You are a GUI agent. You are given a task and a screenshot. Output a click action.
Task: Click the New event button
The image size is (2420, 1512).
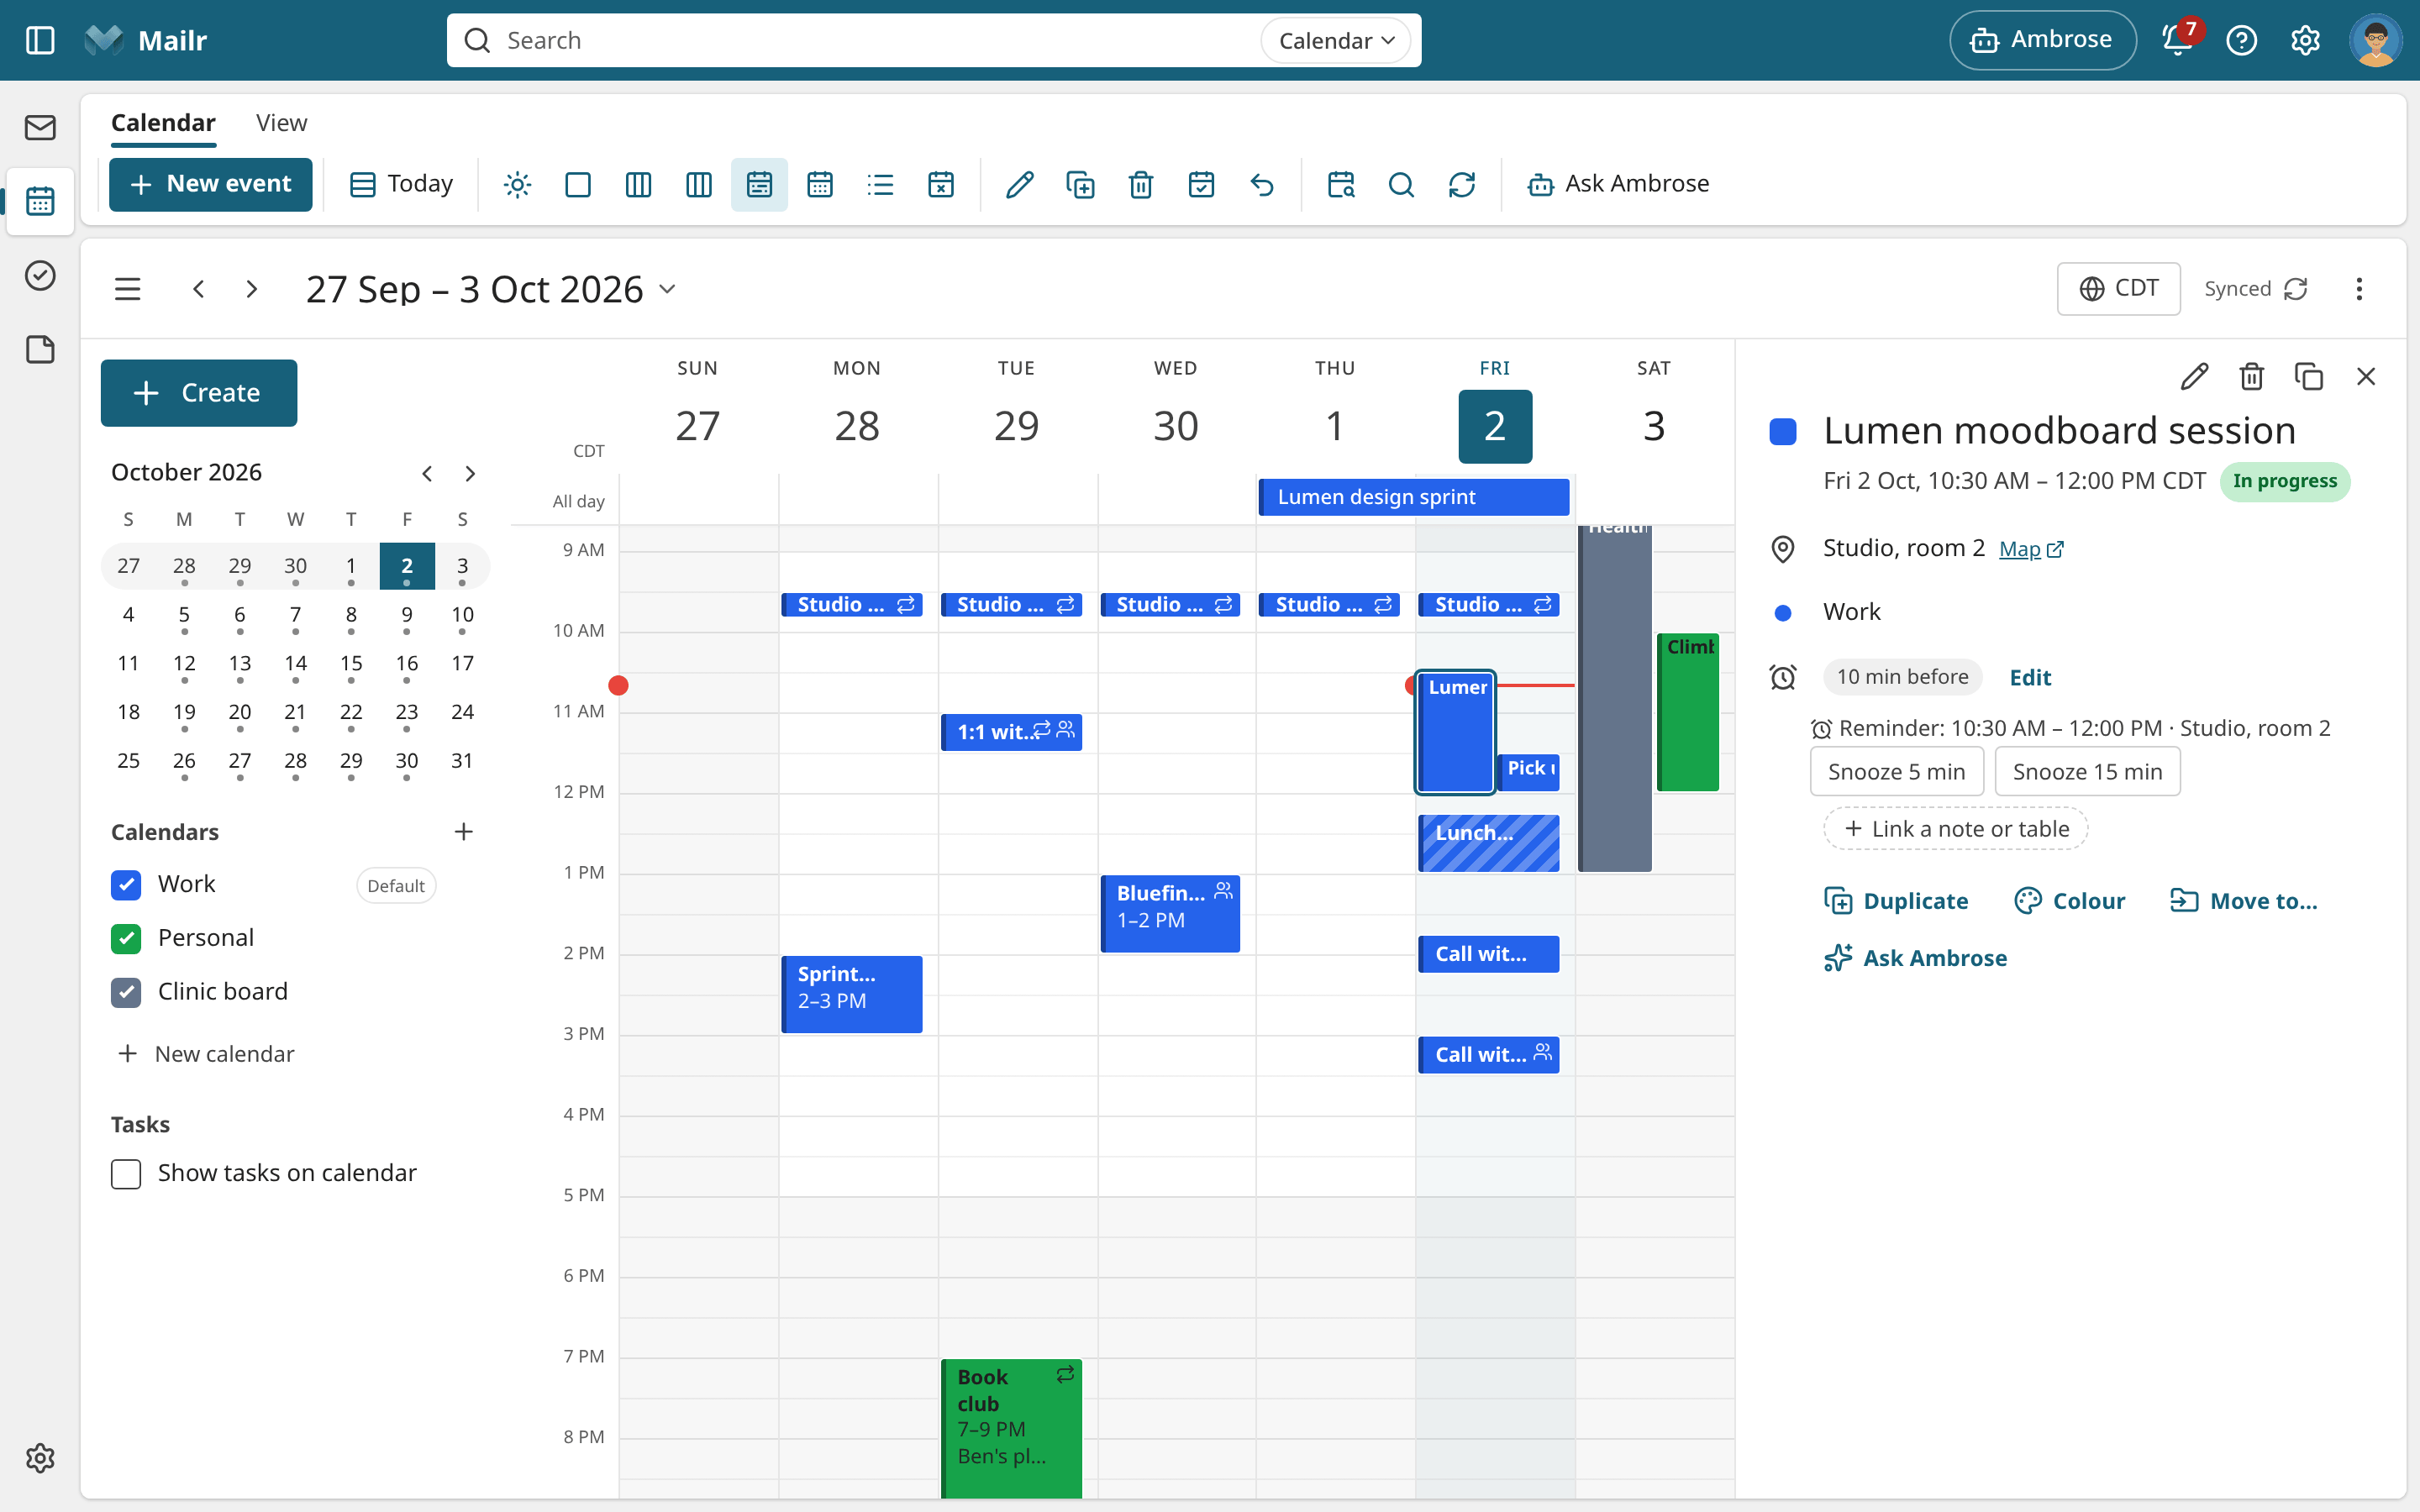[211, 184]
